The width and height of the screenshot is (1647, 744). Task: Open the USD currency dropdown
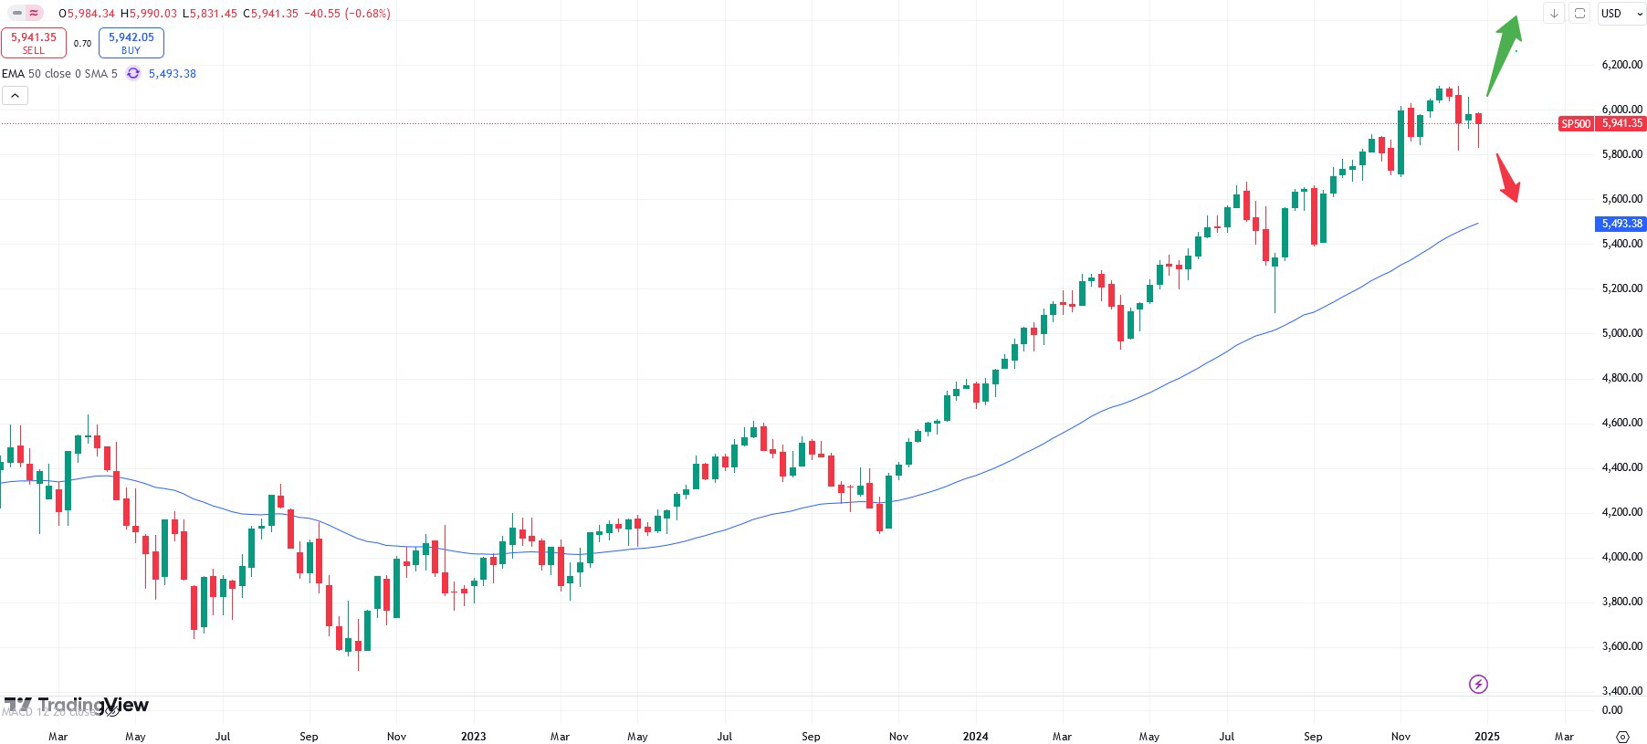click(1621, 14)
